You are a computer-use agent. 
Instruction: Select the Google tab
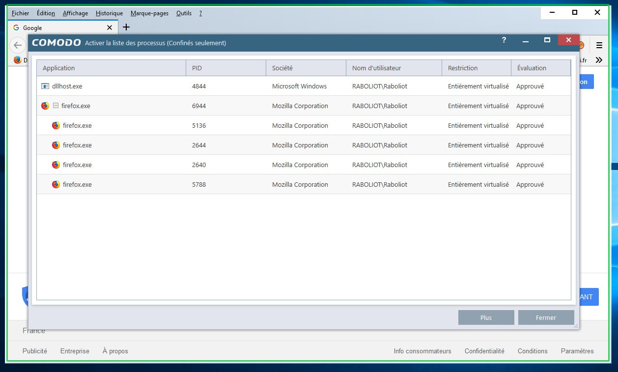[63, 28]
